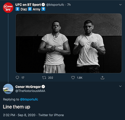Screen dimensions: 125x120
Task: Click the 202 retweets count
Action: click(x=50, y=78)
